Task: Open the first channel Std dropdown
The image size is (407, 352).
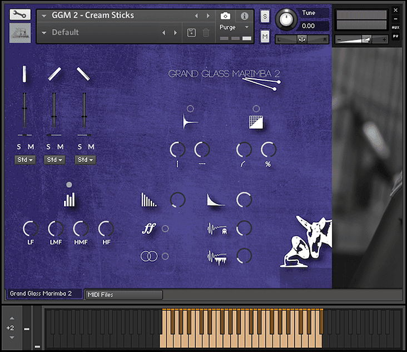Action: (25, 160)
